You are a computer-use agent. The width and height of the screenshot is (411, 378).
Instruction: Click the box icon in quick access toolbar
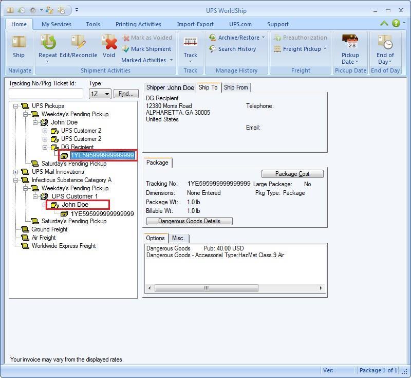tap(10, 10)
